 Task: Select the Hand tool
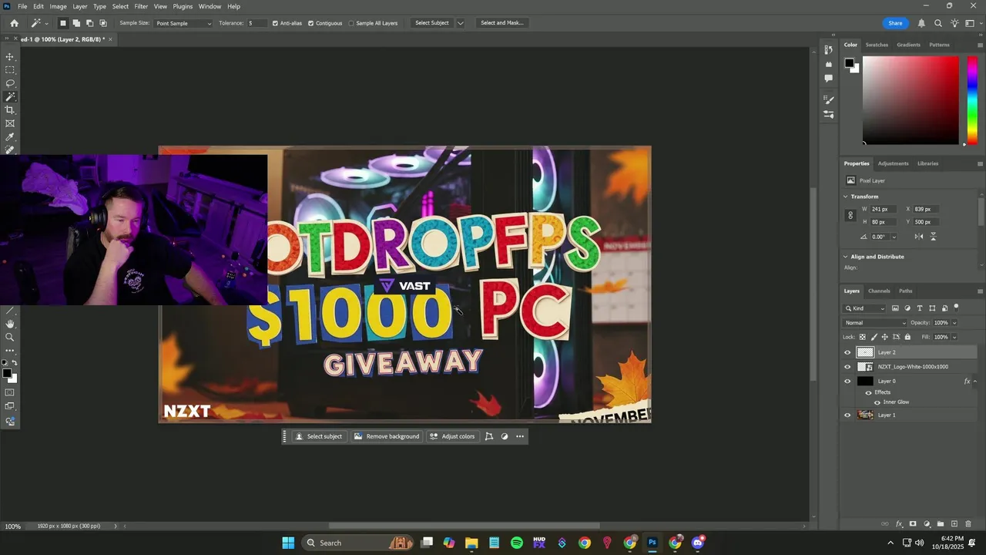click(x=10, y=324)
